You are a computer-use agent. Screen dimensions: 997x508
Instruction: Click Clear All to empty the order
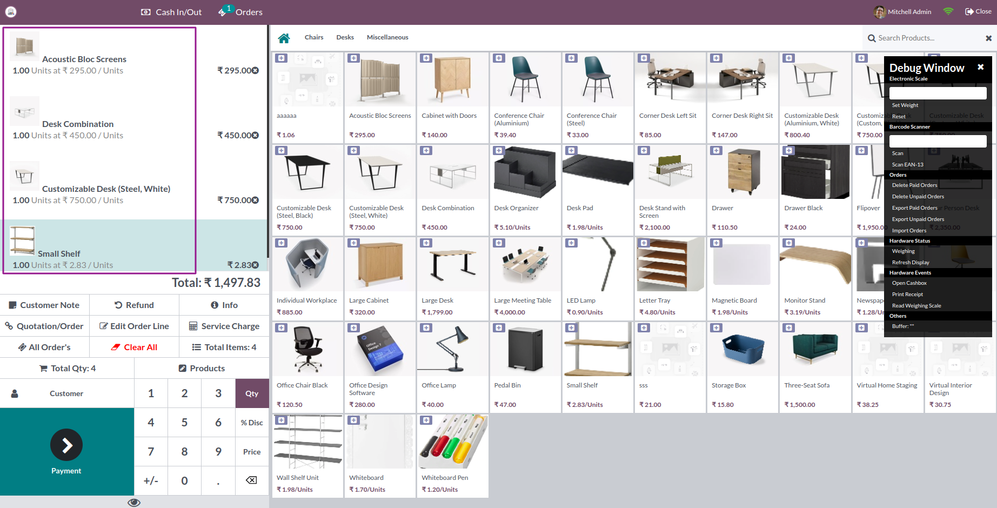(x=134, y=346)
